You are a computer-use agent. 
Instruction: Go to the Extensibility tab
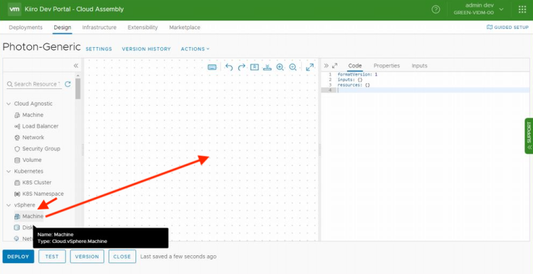pyautogui.click(x=143, y=28)
